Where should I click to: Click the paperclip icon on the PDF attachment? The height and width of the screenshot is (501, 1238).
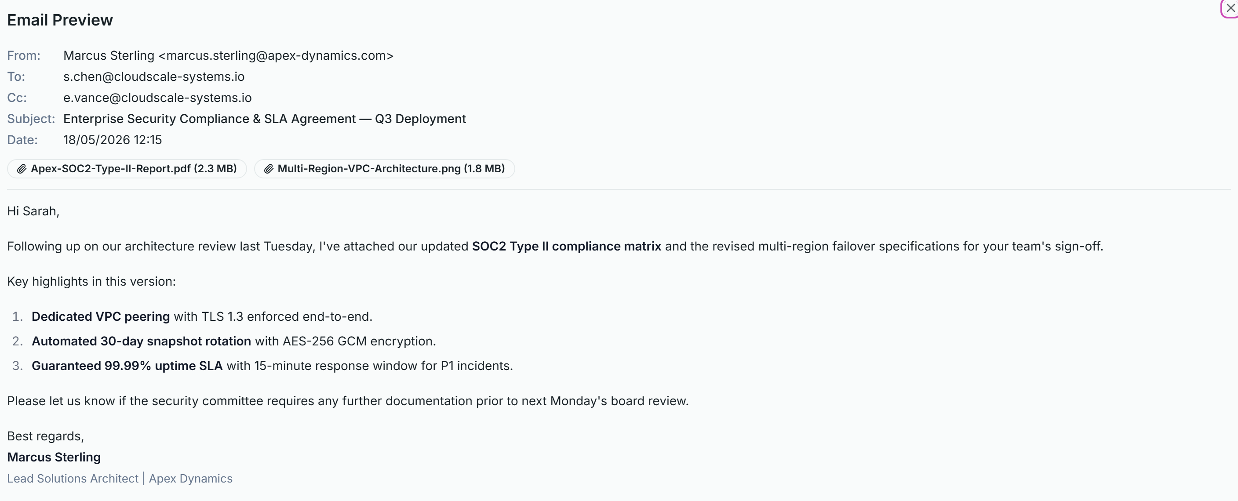click(22, 169)
